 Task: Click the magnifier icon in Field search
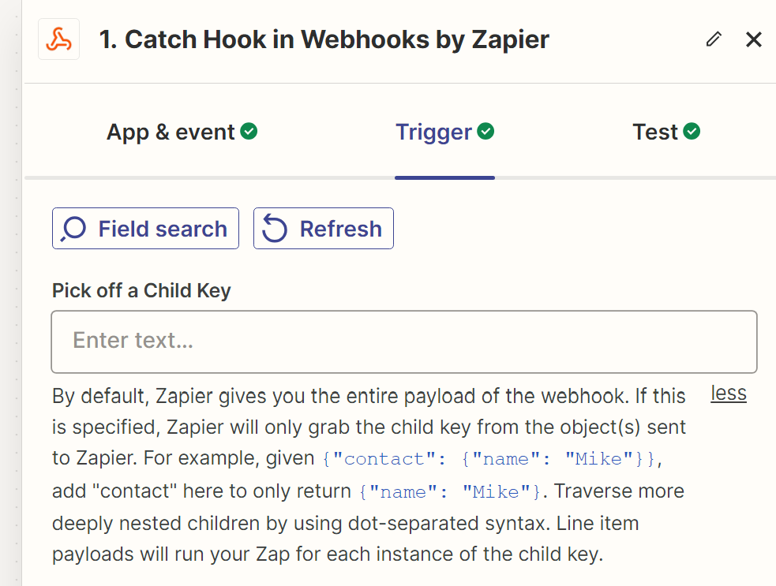tap(73, 230)
